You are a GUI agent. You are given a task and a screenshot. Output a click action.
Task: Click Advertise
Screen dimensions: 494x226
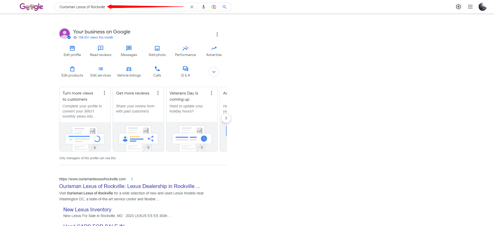[214, 51]
